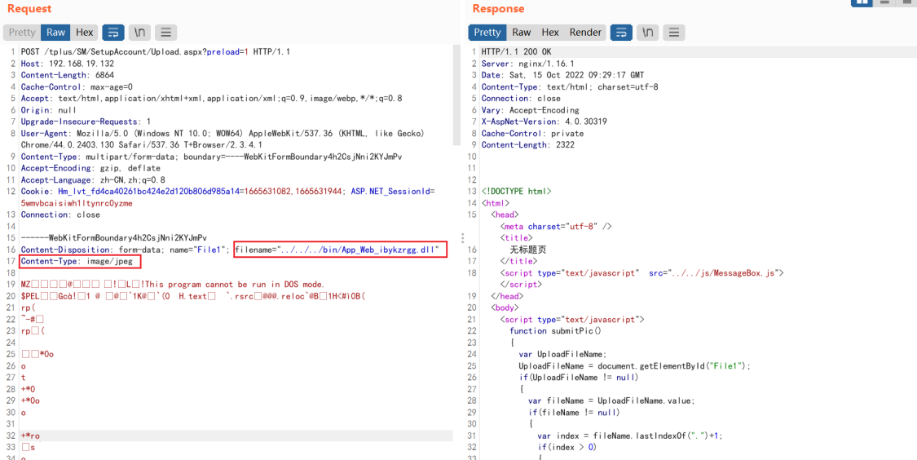Click the var UploadFileName; line
Viewport: 917px width, 460px height.
(x=563, y=354)
